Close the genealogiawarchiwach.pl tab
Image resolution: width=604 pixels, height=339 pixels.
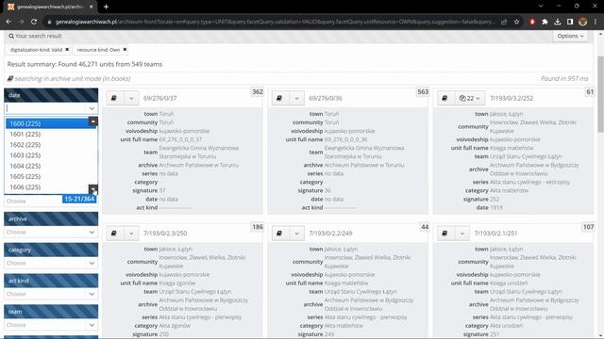point(92,7)
